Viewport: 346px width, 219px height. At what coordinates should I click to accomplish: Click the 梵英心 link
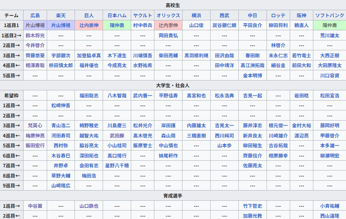(35, 125)
